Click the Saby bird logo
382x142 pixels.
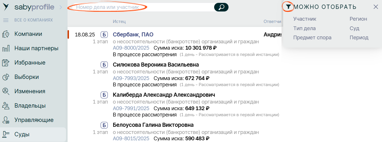click(6, 7)
